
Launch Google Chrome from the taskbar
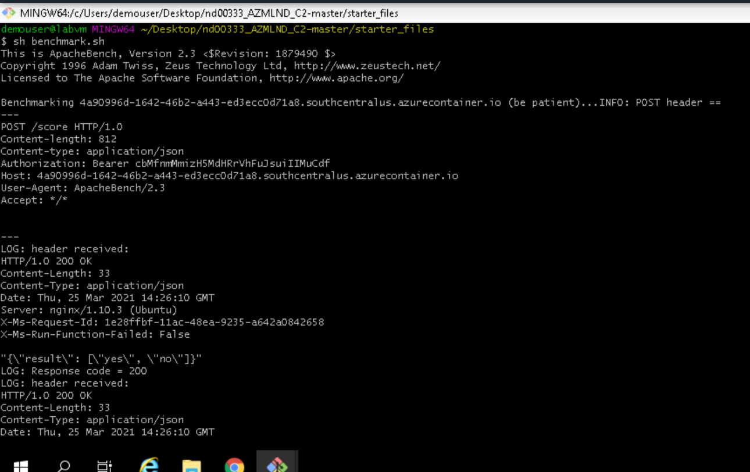pos(234,466)
